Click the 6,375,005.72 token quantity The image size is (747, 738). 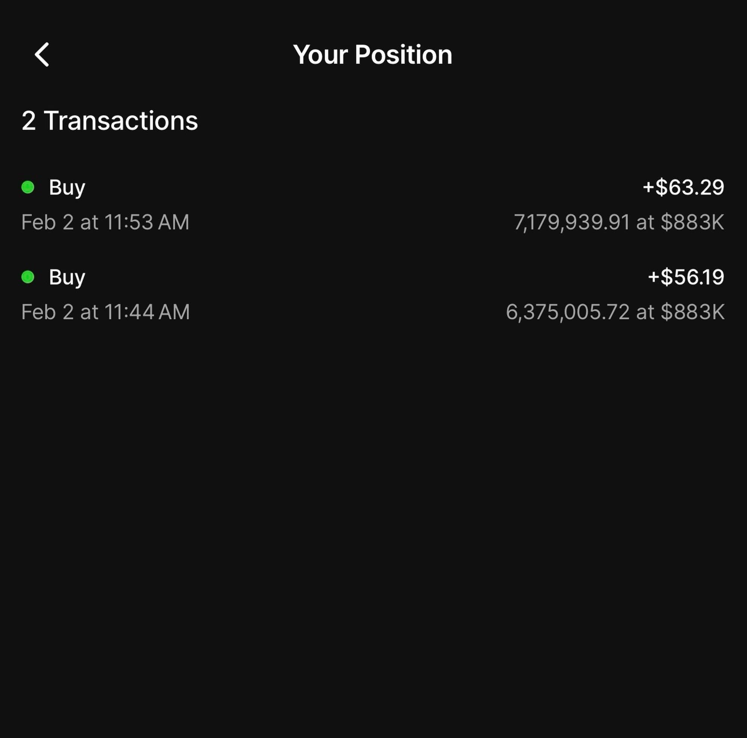(x=568, y=312)
